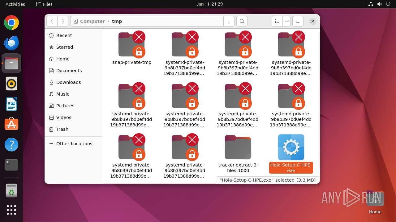Close the Files window
396x222 pixels.
point(313,21)
